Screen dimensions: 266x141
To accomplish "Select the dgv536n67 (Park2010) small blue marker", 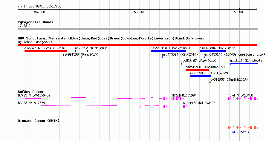I will (181, 64).
